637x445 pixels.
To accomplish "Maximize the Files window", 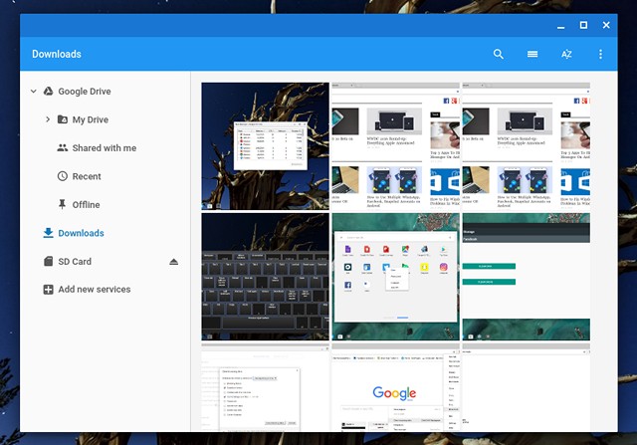I will [x=583, y=25].
